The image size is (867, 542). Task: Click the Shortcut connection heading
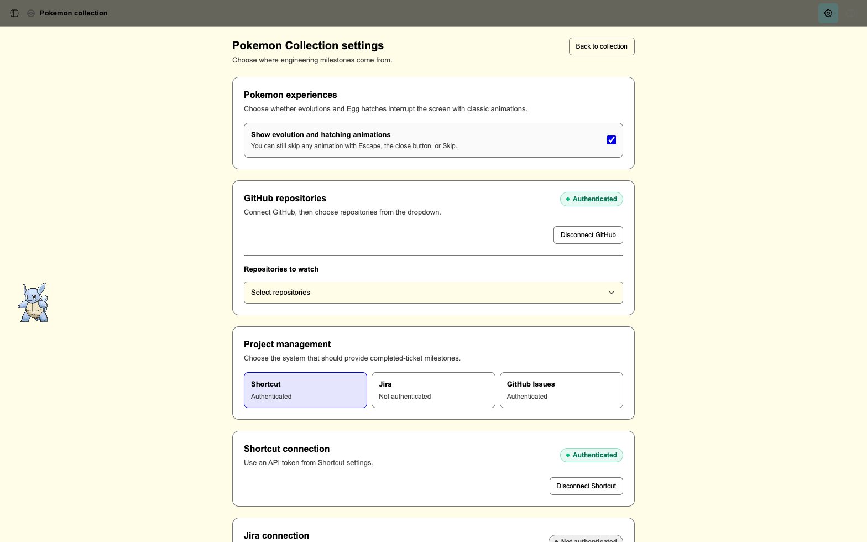[286, 449]
